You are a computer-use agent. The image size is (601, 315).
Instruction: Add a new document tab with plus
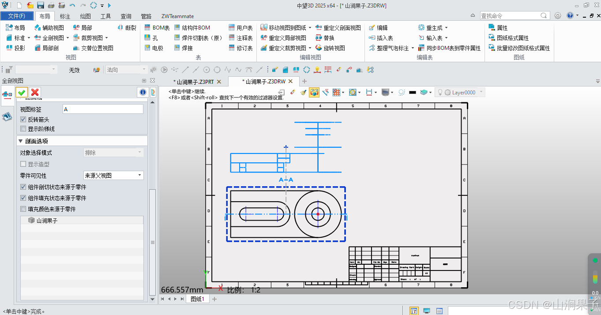click(x=304, y=82)
